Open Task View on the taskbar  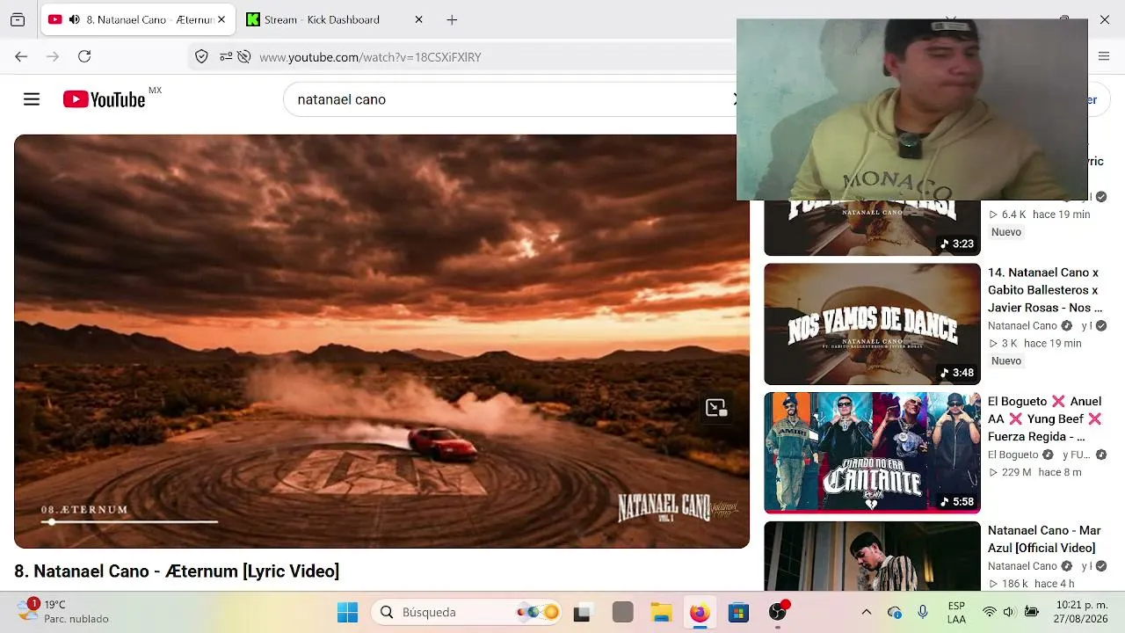click(x=582, y=613)
